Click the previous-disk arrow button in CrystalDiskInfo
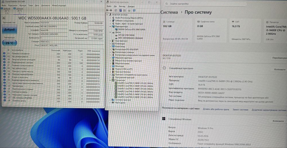This screenshot has width=287, height=148. coord(4,18)
